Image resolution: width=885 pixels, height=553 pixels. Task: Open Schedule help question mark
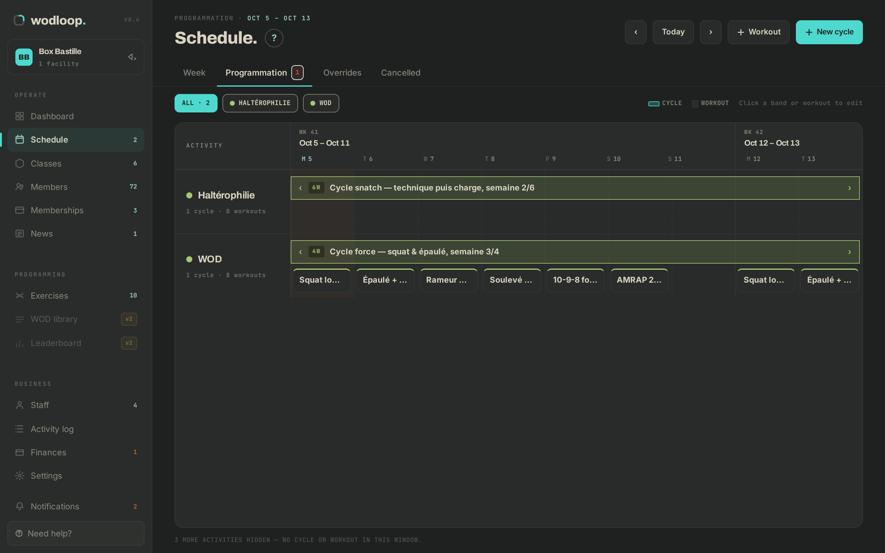(274, 38)
